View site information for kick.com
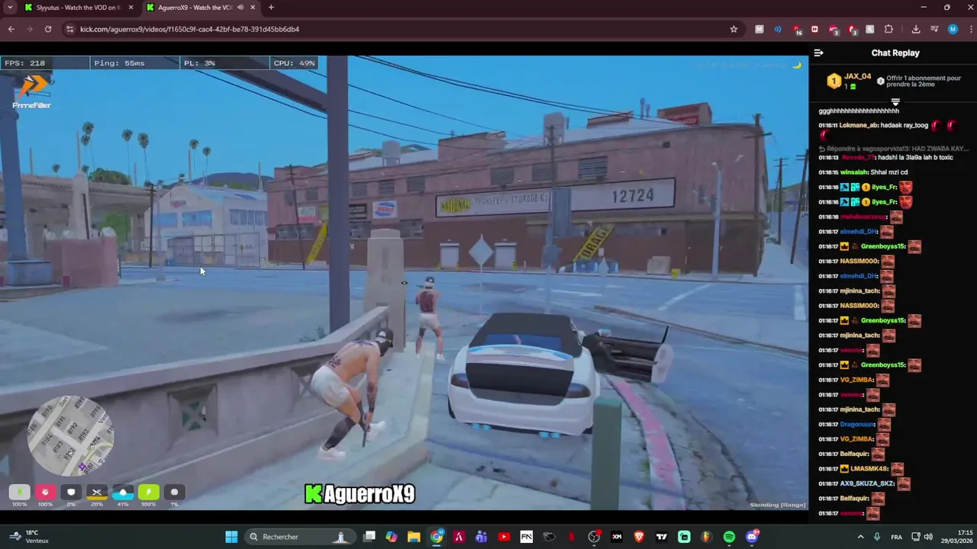This screenshot has width=977, height=549. [69, 29]
